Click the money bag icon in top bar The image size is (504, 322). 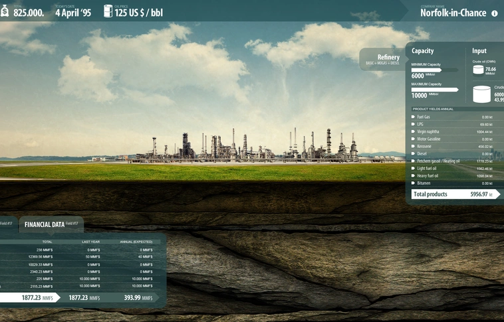pyautogui.click(x=5, y=11)
